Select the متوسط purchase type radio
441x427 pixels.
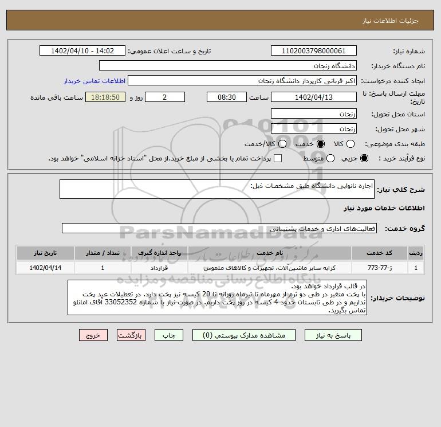pos(330,158)
